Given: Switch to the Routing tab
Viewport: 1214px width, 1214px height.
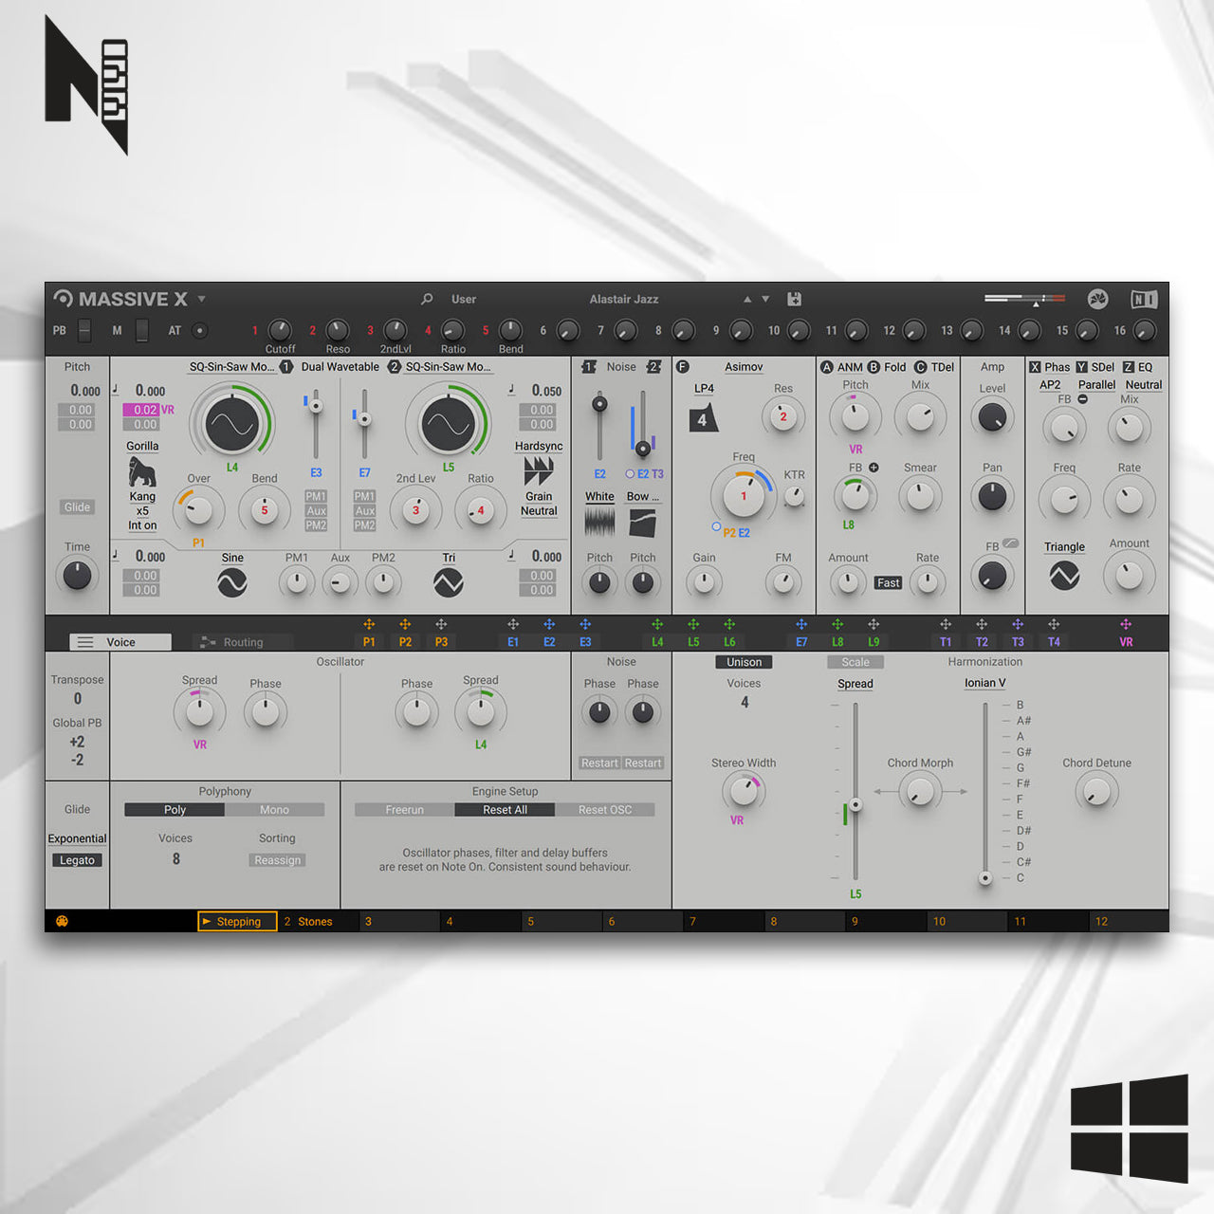Looking at the screenshot, I should 242,642.
